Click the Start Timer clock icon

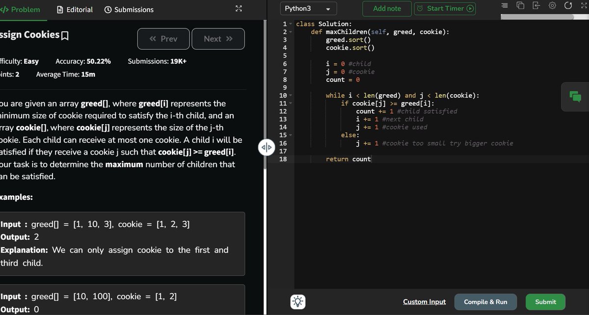tap(420, 8)
